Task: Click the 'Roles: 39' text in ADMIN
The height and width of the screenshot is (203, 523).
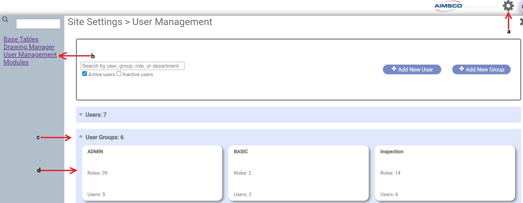Action: pos(97,173)
